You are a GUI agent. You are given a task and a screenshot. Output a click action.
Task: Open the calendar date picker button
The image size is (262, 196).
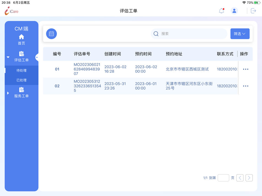click(x=52, y=34)
